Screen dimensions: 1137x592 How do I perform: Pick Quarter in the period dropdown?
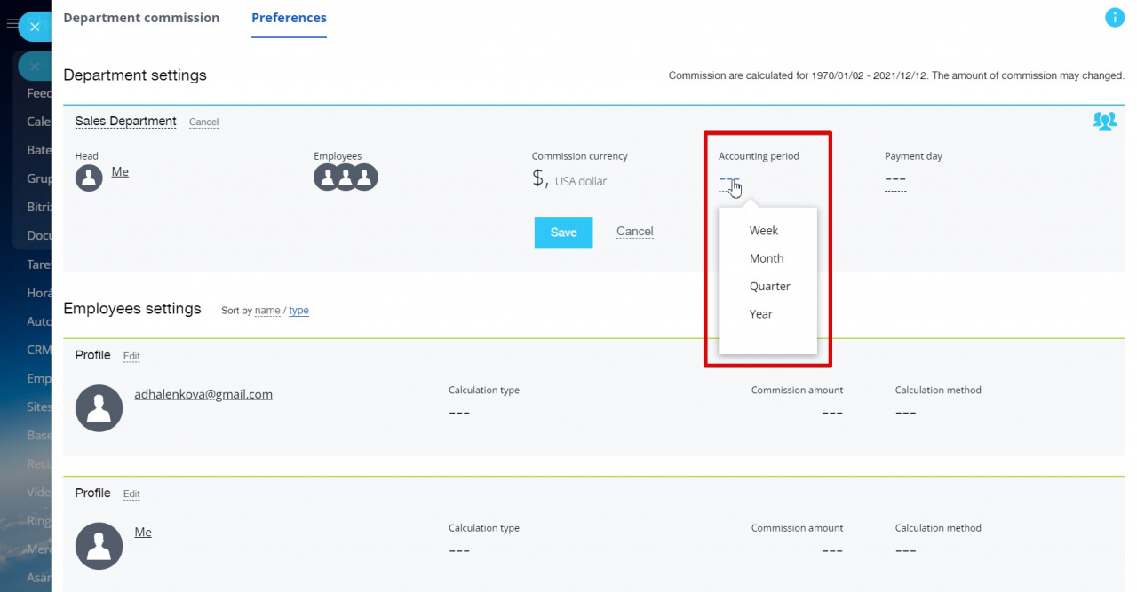(x=769, y=287)
